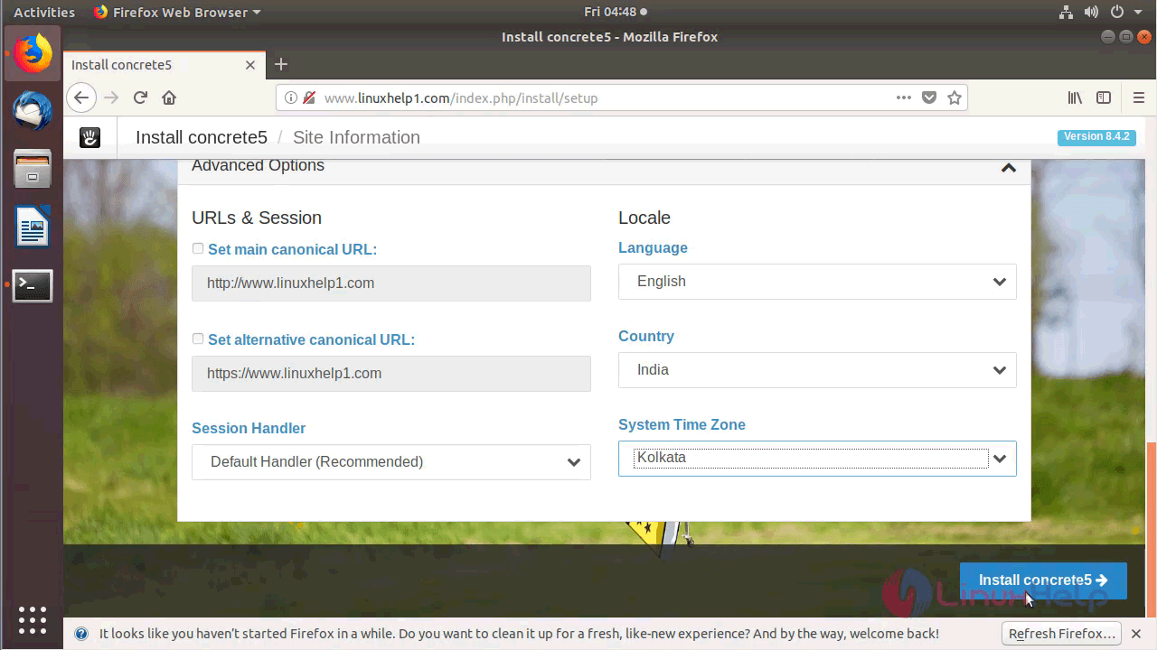Open the Firefox hamburger menu
The image size is (1157, 650).
pyautogui.click(x=1139, y=97)
